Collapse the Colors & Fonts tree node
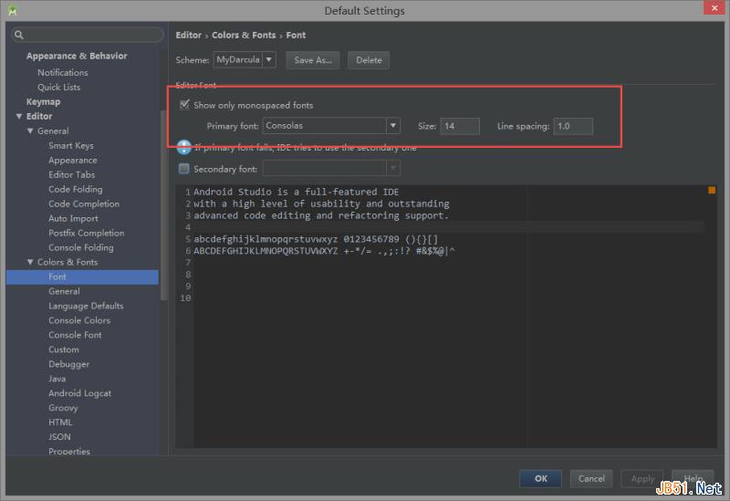 pos(29,263)
